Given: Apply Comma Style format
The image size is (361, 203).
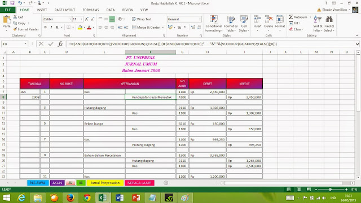Looking at the screenshot, I should [185, 28].
